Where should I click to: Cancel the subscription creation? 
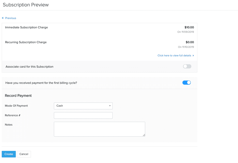(x=24, y=154)
